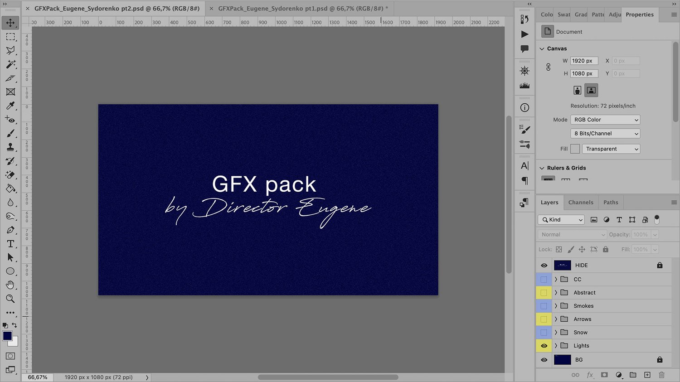Select the Rectangular Marquee tool
680x382 pixels.
point(10,37)
